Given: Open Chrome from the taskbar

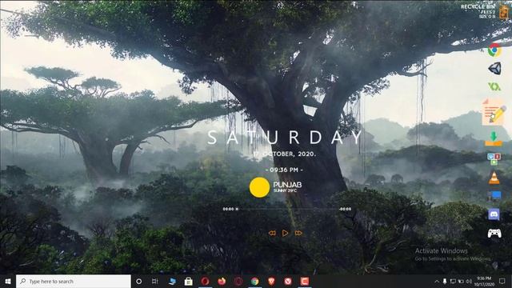Looking at the screenshot, I should pos(255,281).
